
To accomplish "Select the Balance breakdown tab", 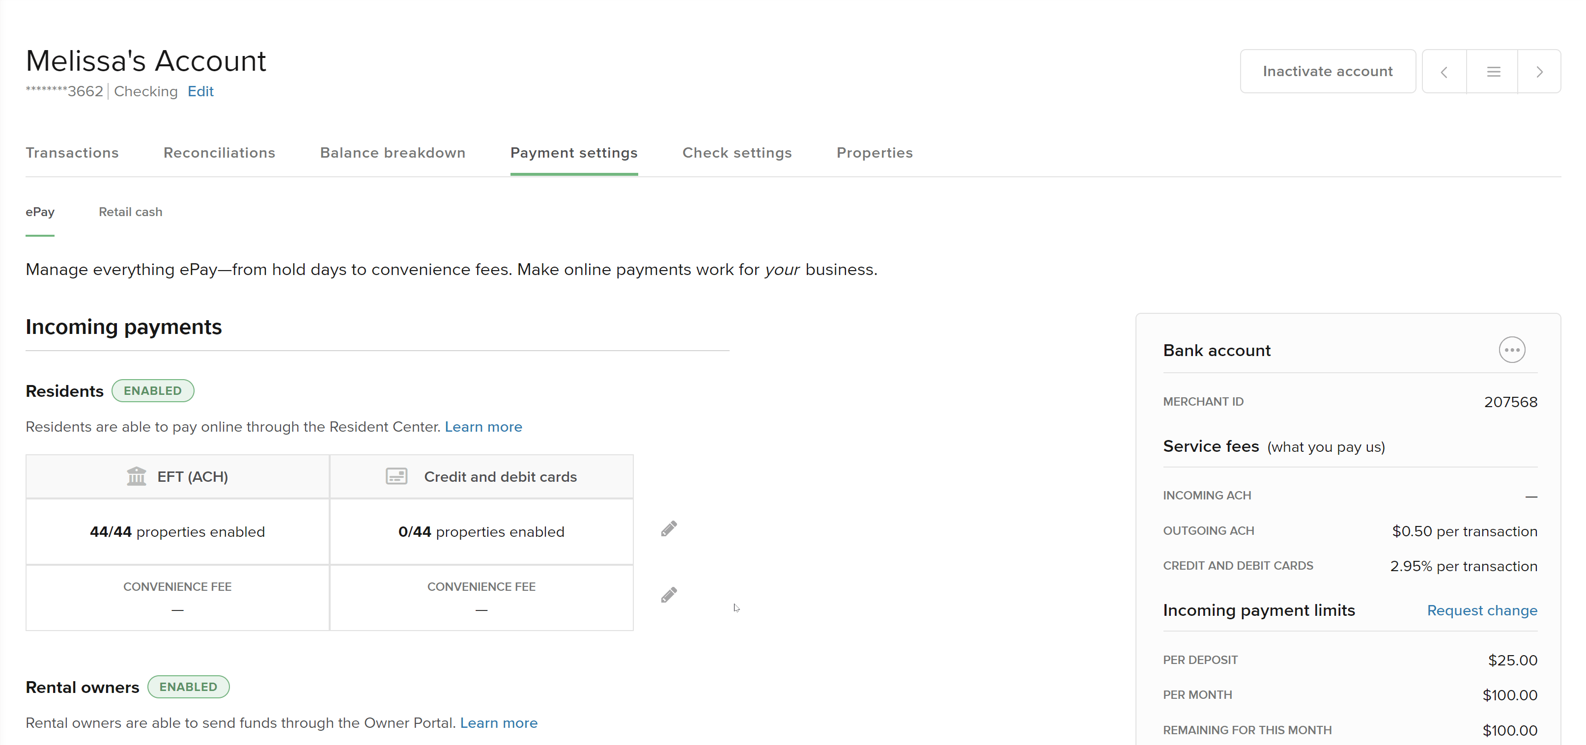I will pos(392,153).
